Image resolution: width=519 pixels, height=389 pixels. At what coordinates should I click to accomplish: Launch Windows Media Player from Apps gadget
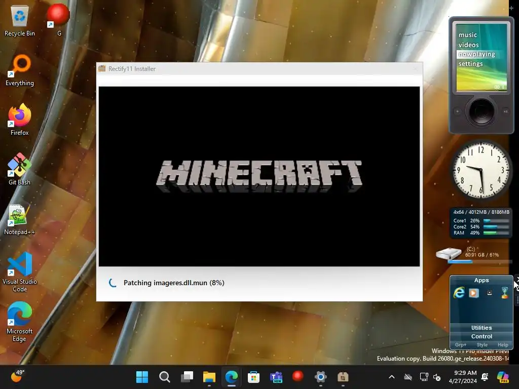click(x=474, y=293)
